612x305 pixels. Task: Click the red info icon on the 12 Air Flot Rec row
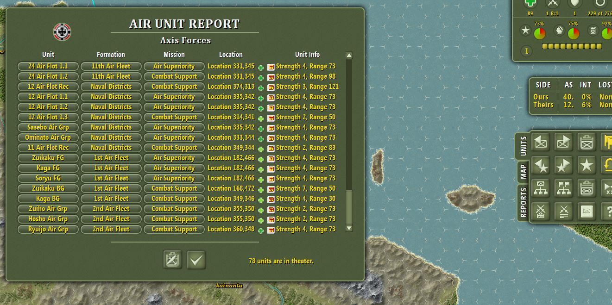271,87
